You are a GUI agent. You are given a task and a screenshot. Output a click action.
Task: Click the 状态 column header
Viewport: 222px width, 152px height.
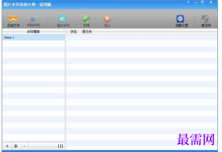(x=74, y=32)
